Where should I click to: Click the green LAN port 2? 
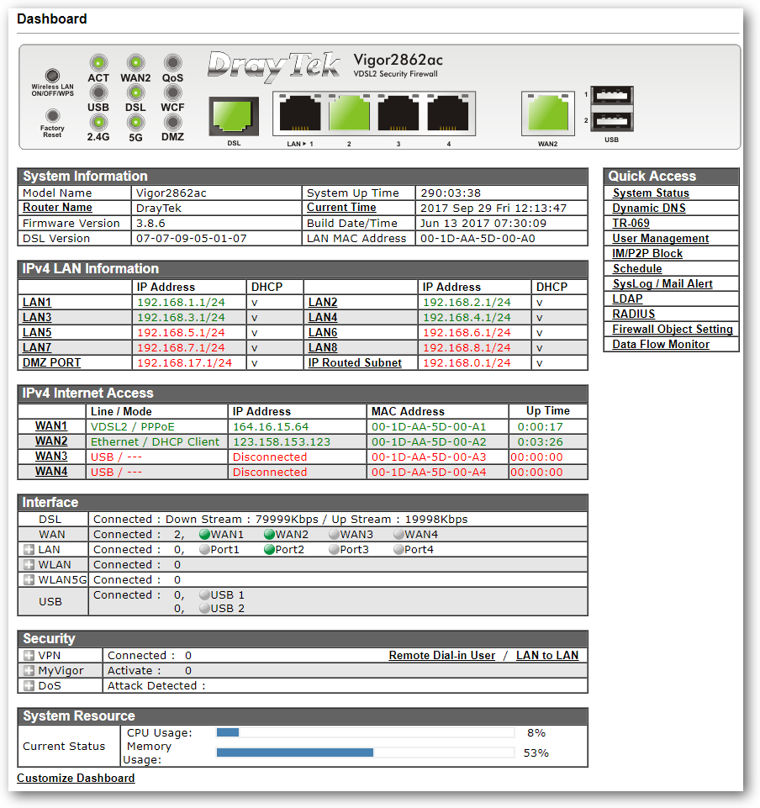click(350, 114)
